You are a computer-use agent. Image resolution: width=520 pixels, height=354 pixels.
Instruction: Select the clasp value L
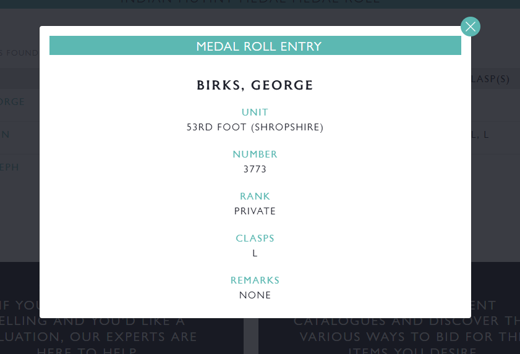click(255, 253)
